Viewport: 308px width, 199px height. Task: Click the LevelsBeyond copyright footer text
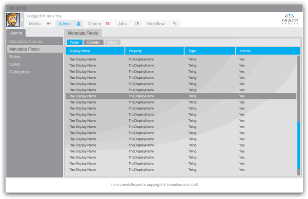[154, 185]
